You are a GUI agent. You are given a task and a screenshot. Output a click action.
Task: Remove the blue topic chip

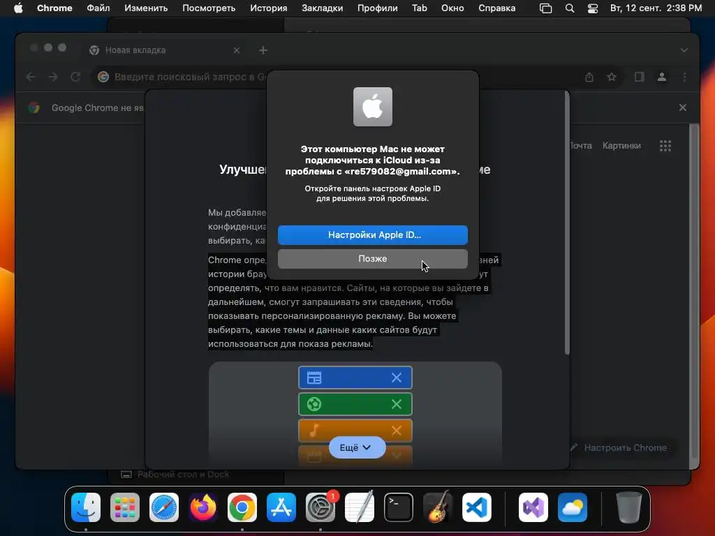[x=397, y=378]
